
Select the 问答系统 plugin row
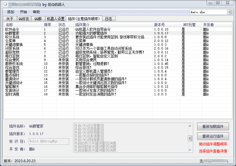118,48
